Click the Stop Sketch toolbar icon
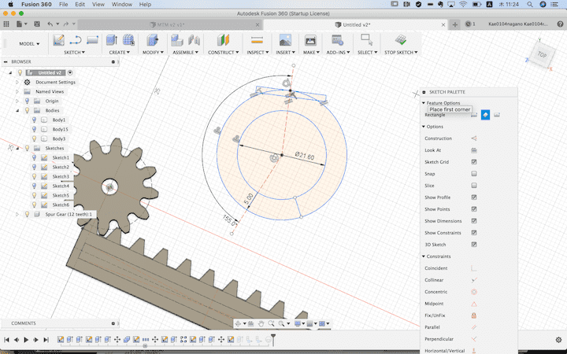 [x=400, y=40]
